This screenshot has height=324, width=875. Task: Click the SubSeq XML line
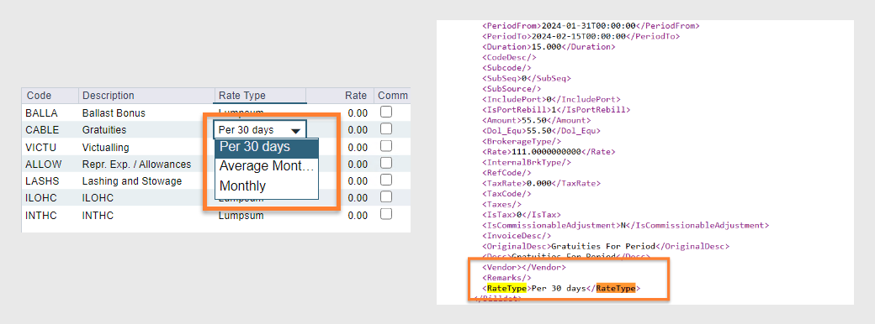526,78
